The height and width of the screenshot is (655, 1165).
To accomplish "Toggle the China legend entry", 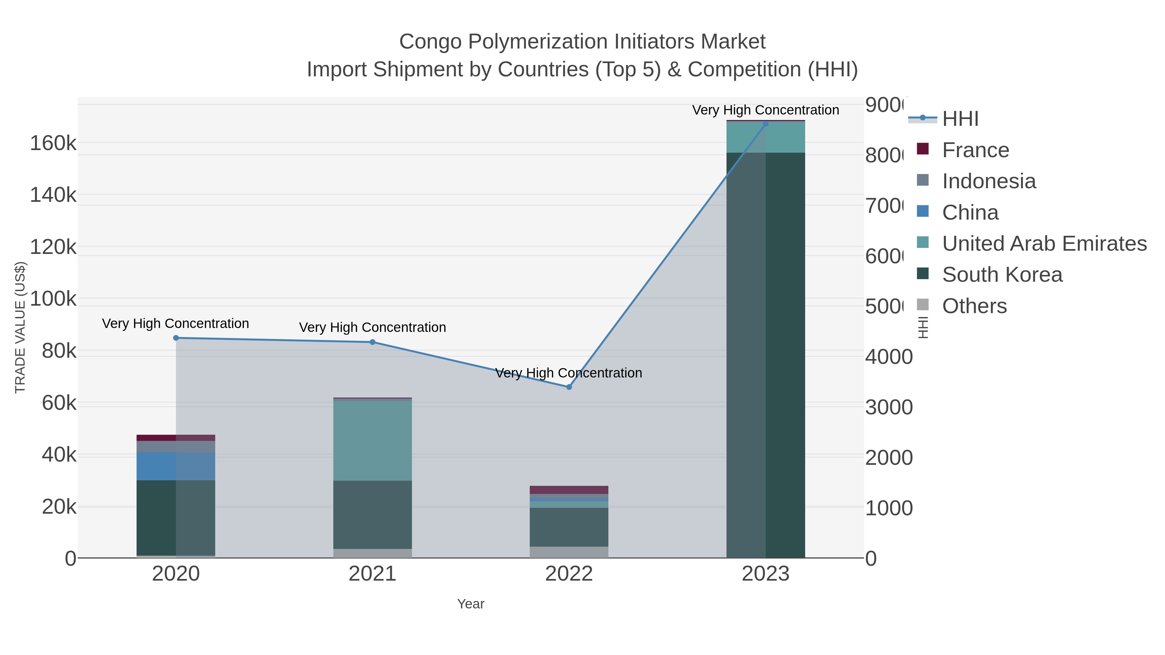I will point(958,212).
